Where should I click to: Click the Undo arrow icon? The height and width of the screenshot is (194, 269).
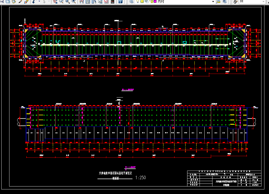34,2
